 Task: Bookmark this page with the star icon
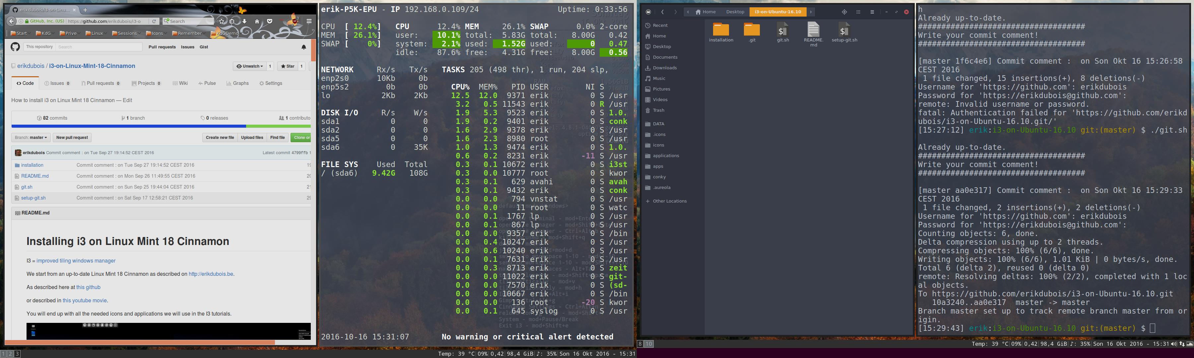point(222,21)
